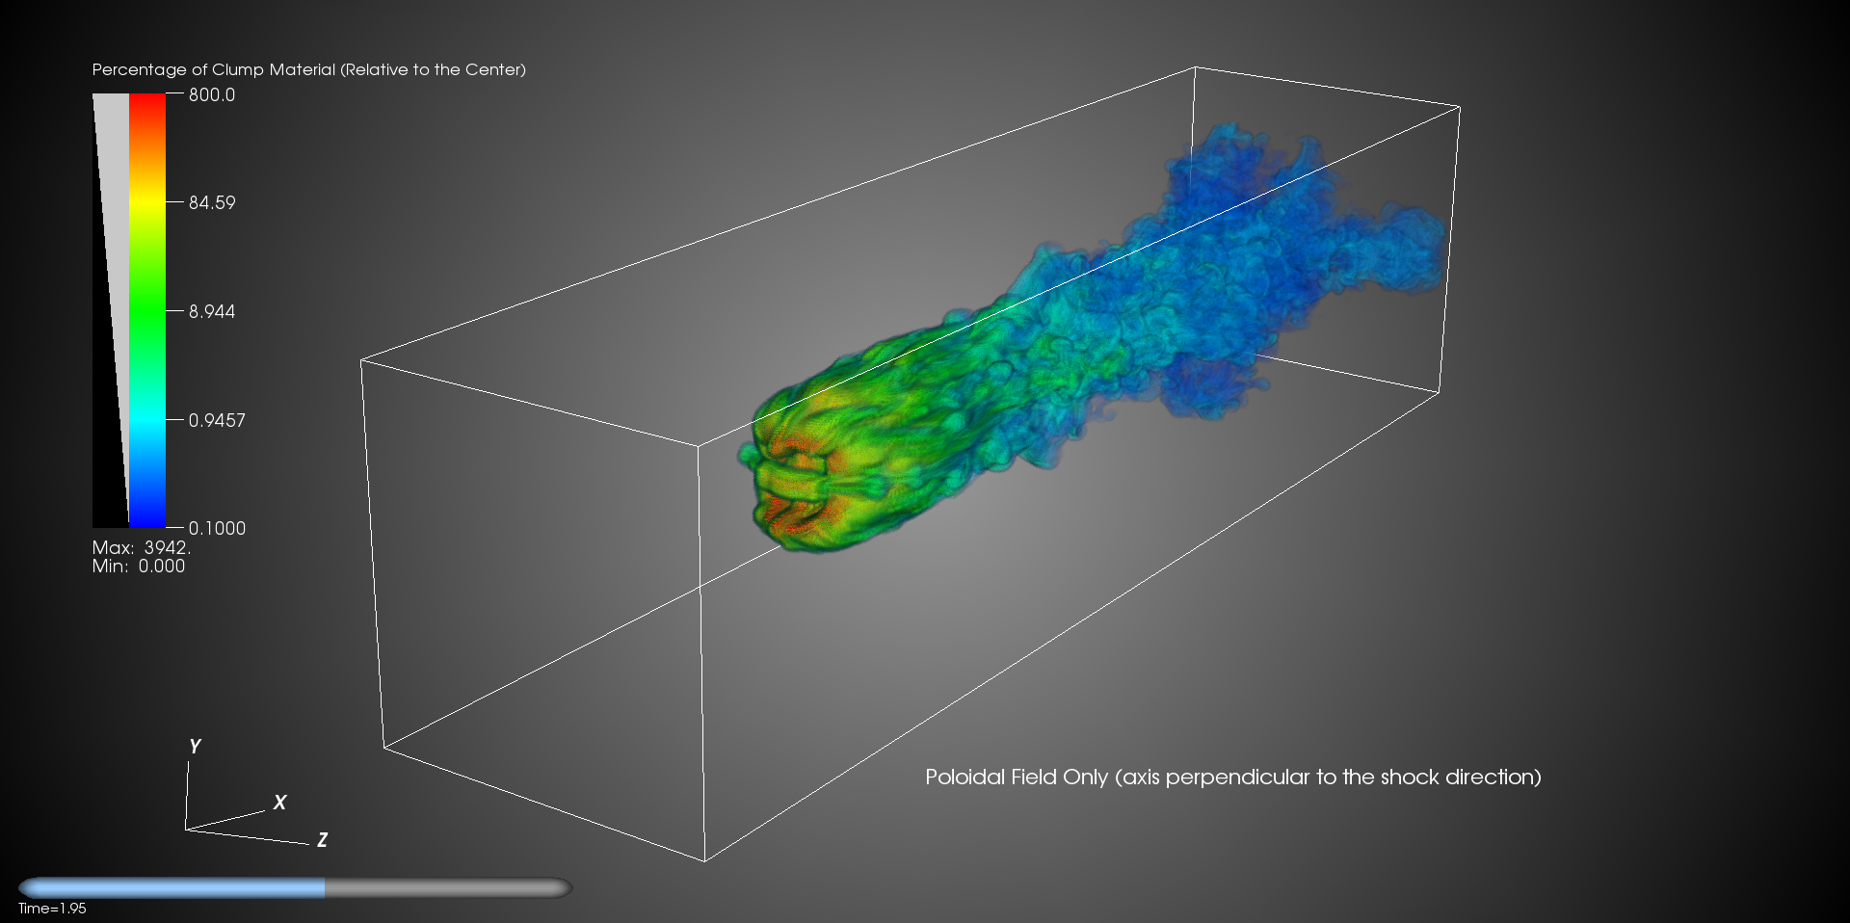Click the gray opacity ramp beside the legend
Image resolution: width=1850 pixels, height=923 pixels.
[x=111, y=310]
